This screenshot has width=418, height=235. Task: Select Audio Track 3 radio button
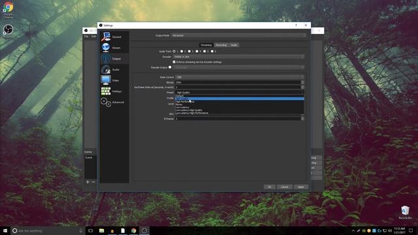pyautogui.click(x=189, y=51)
